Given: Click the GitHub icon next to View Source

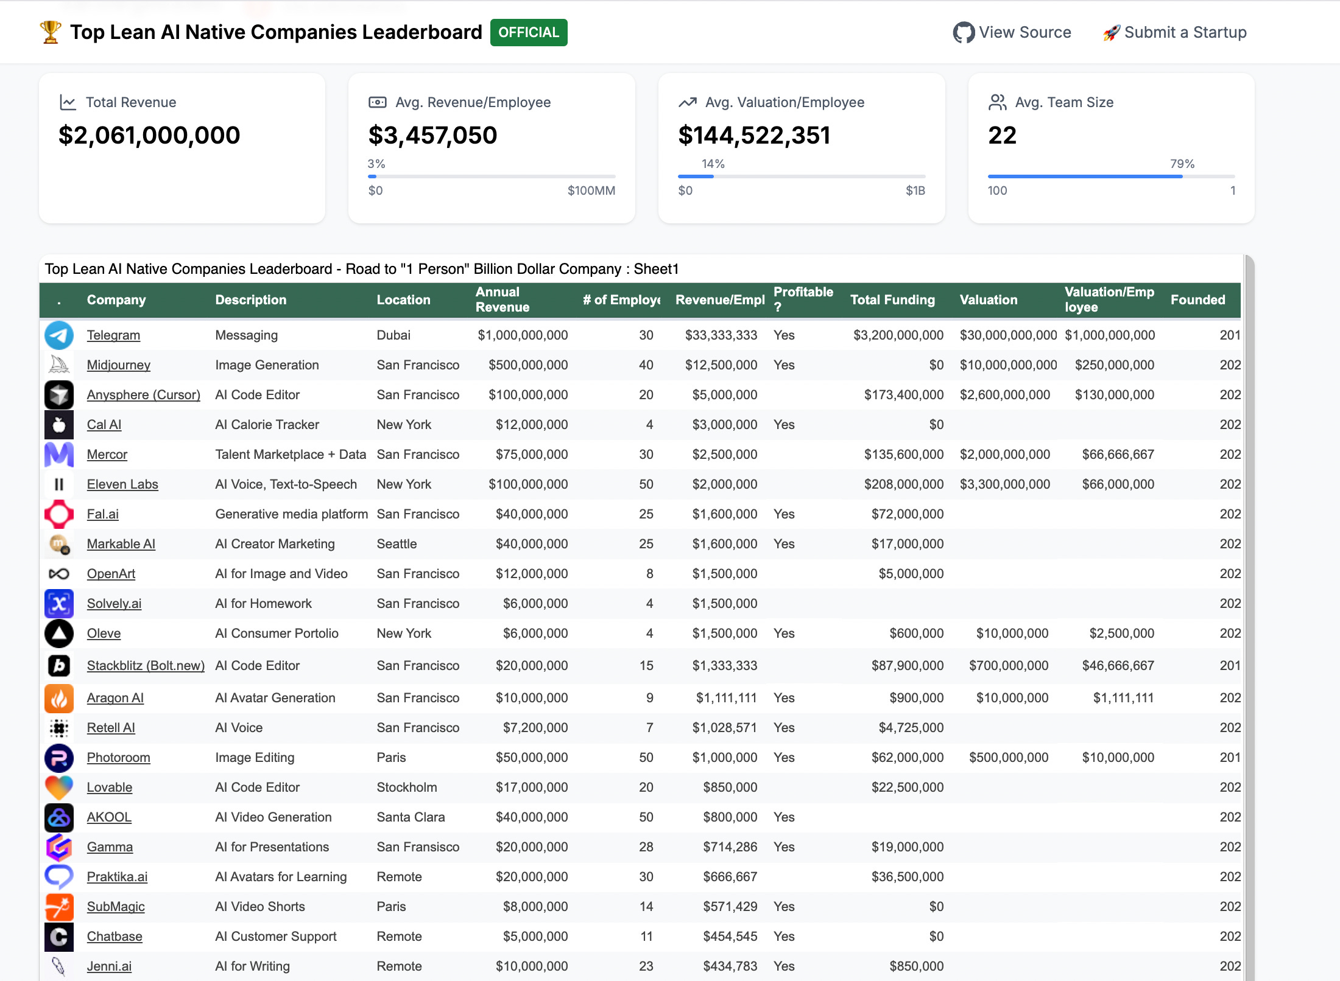Looking at the screenshot, I should pyautogui.click(x=964, y=32).
